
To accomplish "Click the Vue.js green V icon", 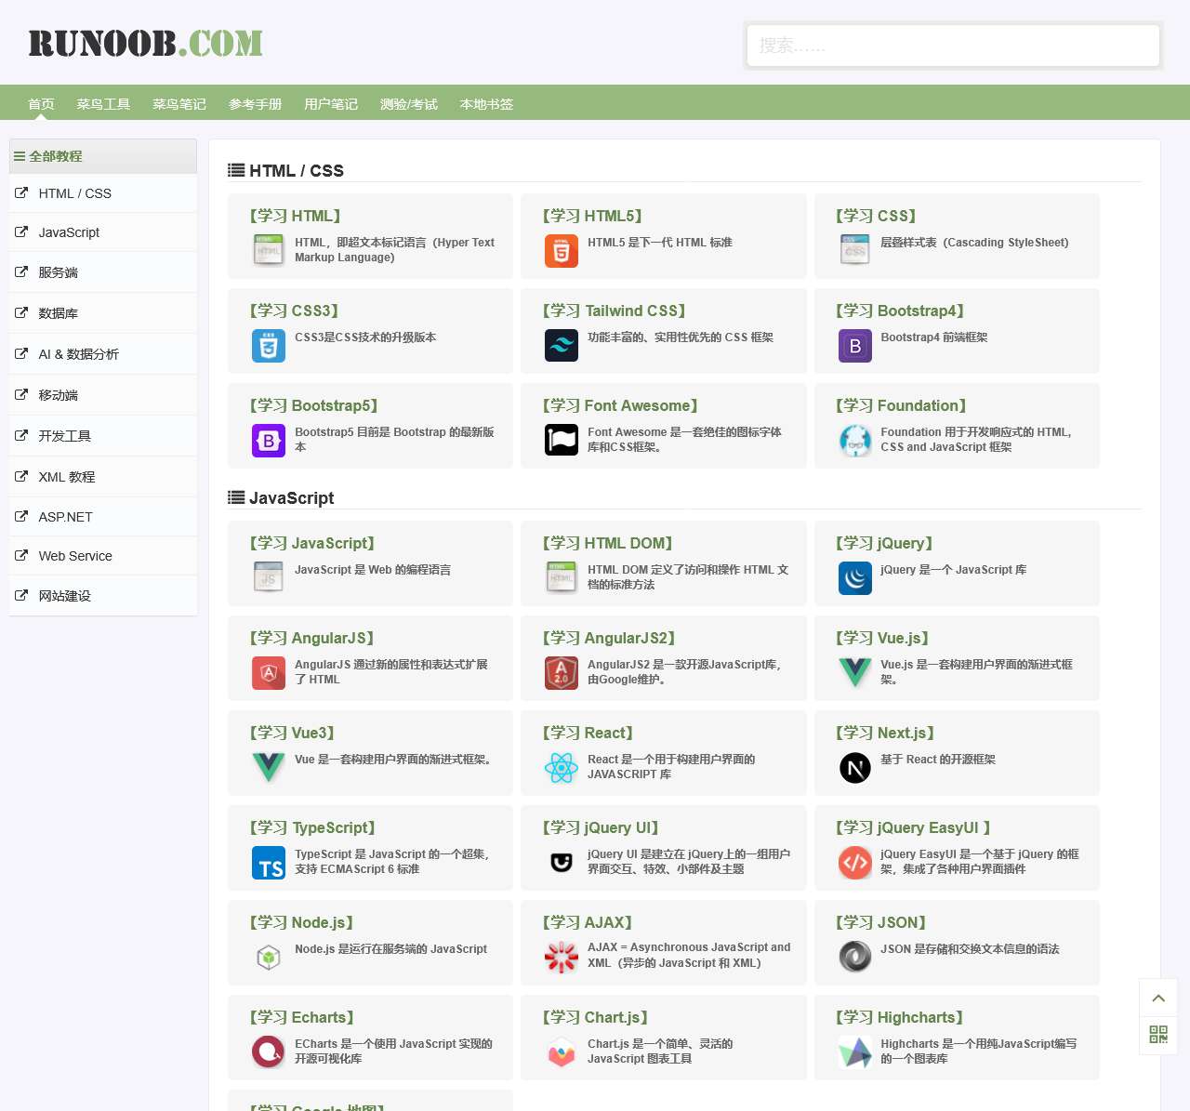I will click(x=854, y=672).
